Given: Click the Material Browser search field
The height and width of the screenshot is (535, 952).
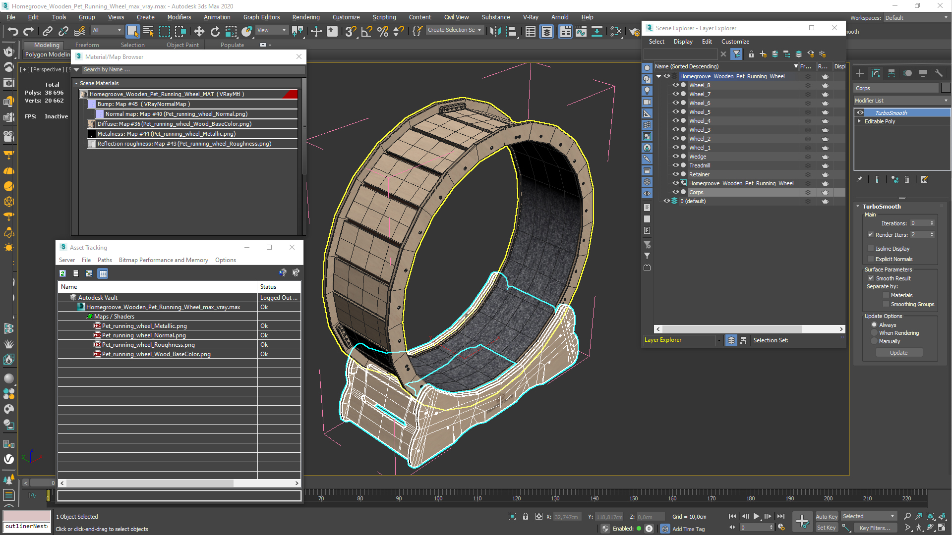Looking at the screenshot, I should (x=192, y=70).
